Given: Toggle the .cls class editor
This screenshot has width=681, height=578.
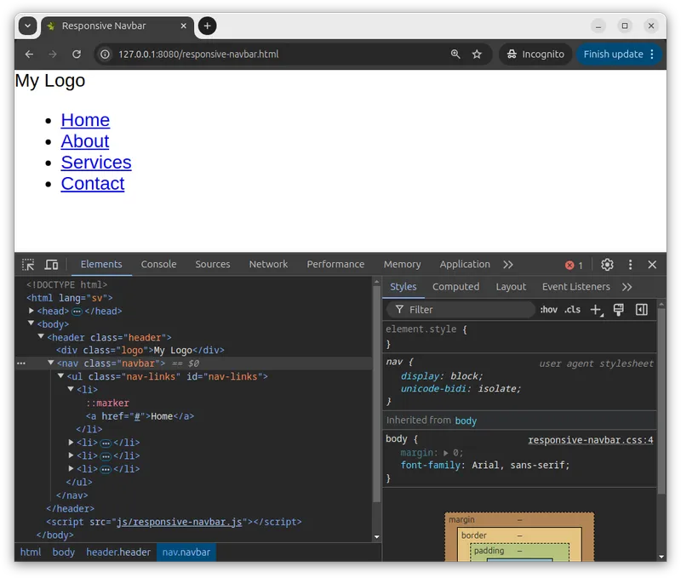Looking at the screenshot, I should point(573,310).
